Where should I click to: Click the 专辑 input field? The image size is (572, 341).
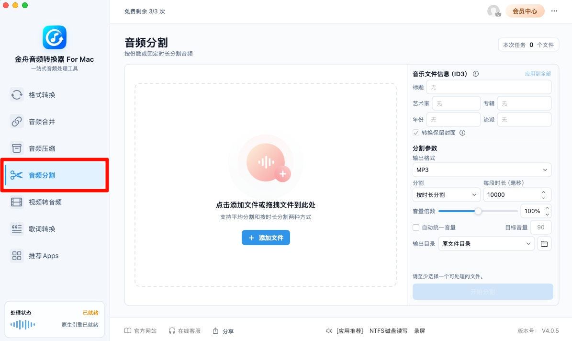pyautogui.click(x=524, y=103)
